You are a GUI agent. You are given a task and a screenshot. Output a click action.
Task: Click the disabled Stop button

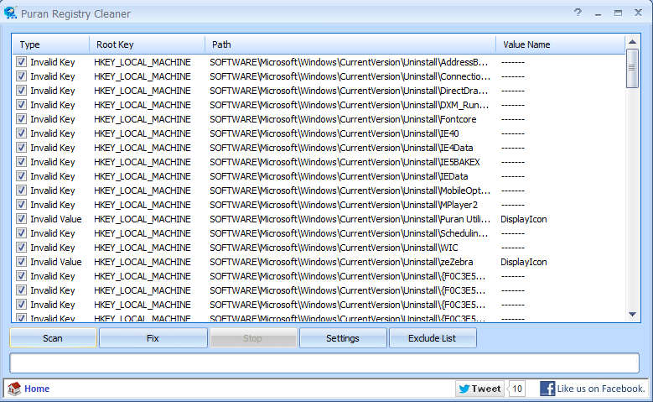[253, 338]
